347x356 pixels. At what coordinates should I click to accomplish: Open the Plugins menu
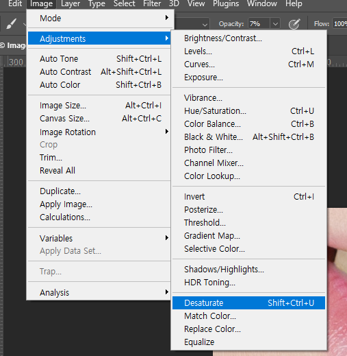(226, 3)
